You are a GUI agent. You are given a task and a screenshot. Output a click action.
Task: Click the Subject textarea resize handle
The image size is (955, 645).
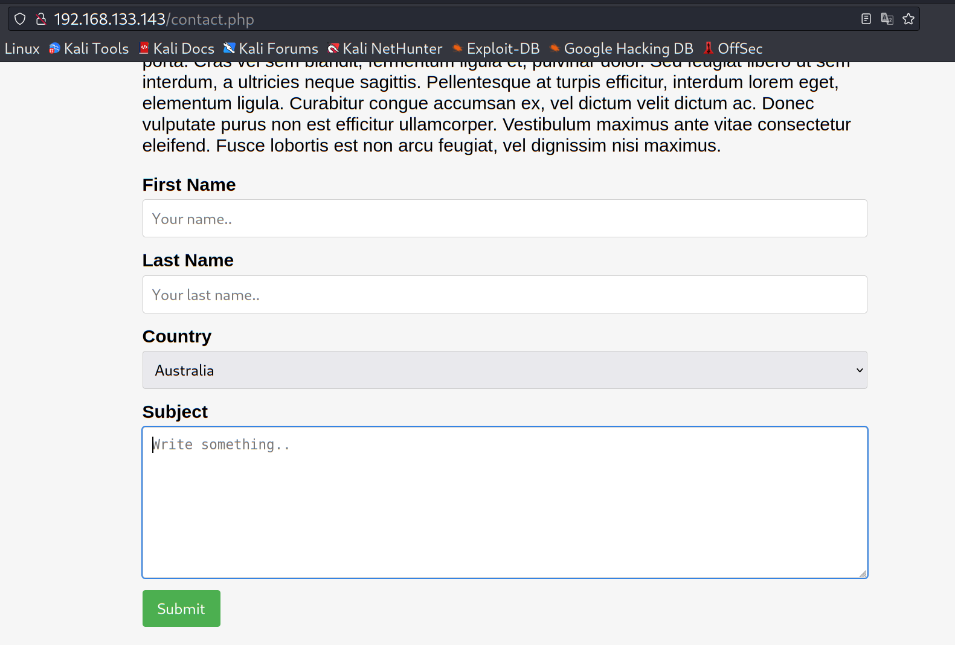coord(863,574)
